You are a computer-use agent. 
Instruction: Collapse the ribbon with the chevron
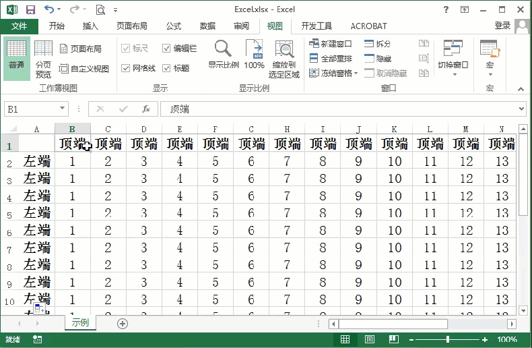521,89
